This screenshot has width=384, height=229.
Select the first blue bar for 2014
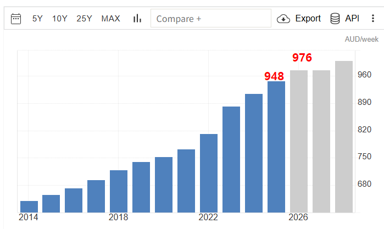(29, 206)
